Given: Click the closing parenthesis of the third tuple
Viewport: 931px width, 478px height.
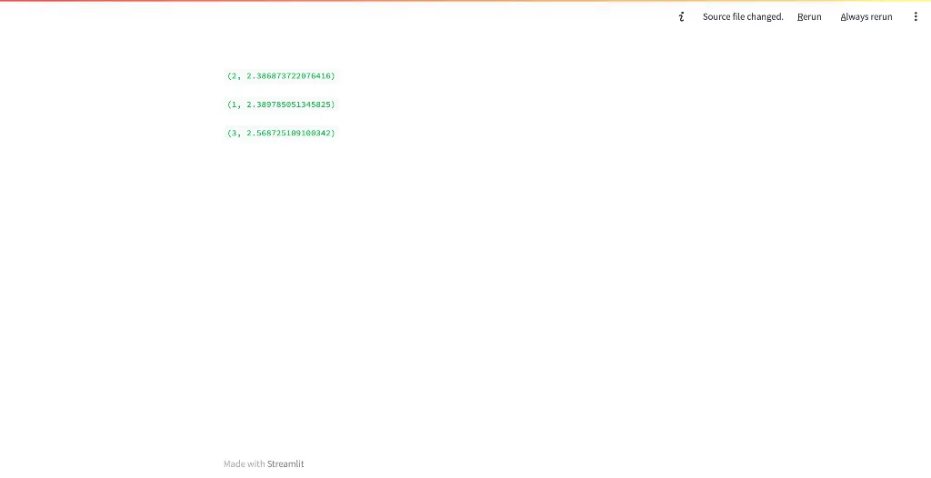Looking at the screenshot, I should 333,134.
